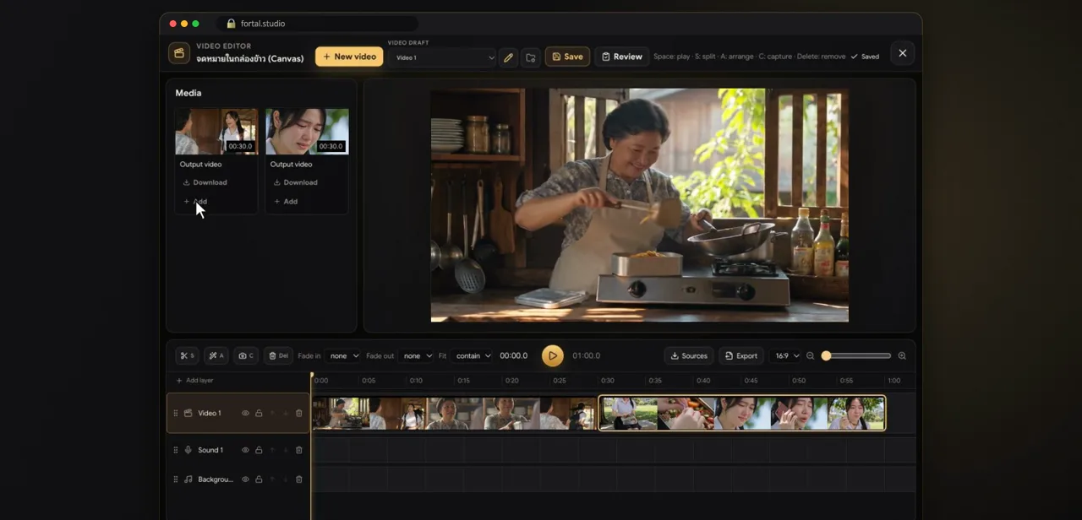Lock the Video 1 layer
Screen dimensions: 1082x520
(x=259, y=414)
